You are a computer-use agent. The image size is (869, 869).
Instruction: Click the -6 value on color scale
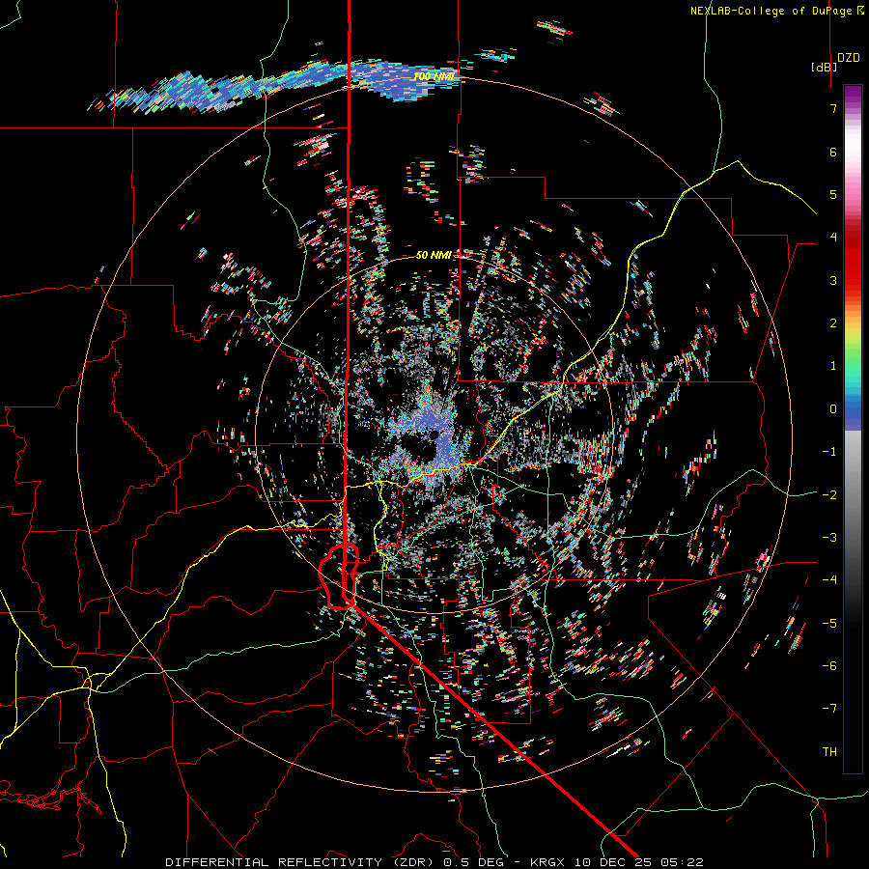pyautogui.click(x=829, y=666)
